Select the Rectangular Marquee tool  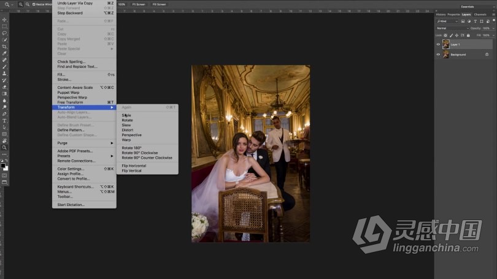click(x=4, y=26)
